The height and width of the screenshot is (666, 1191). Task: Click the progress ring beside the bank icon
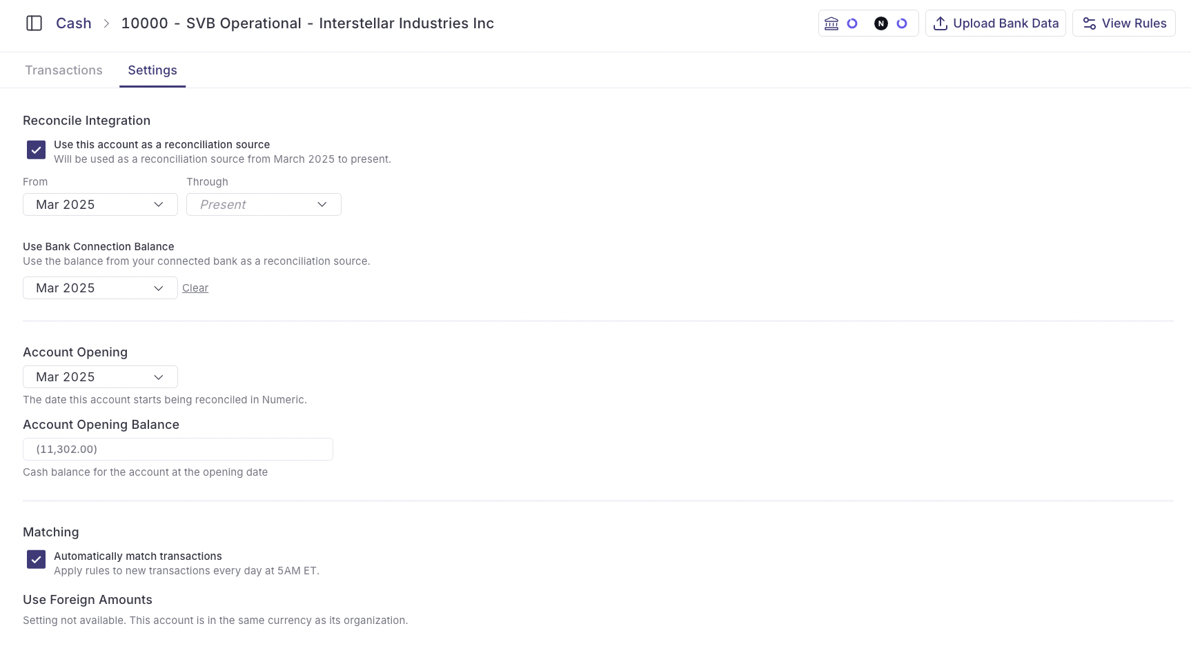852,23
